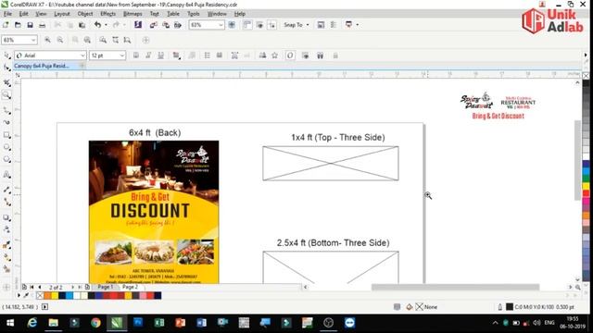Toggle Bold text formatting
Screen dimensions: 593x333
(136, 55)
